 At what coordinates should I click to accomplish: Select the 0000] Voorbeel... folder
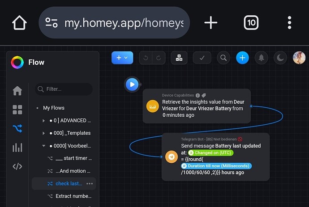[x=70, y=146]
